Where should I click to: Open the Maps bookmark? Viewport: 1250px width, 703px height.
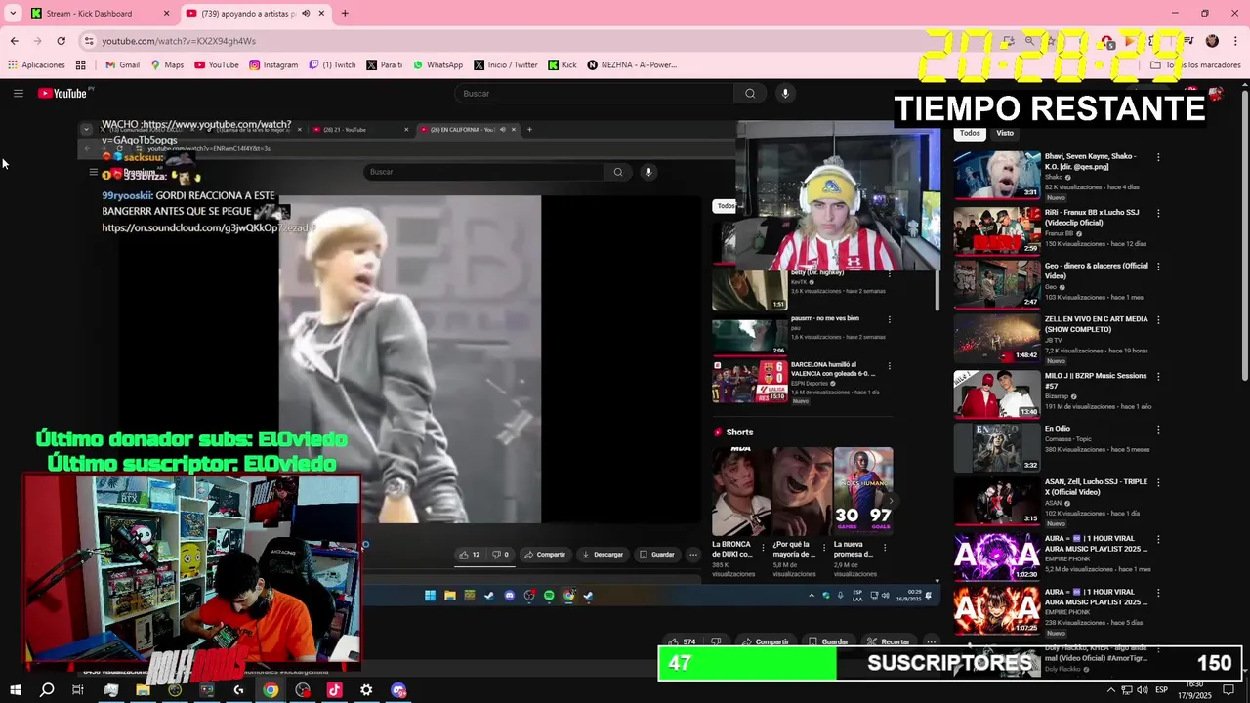[167, 65]
